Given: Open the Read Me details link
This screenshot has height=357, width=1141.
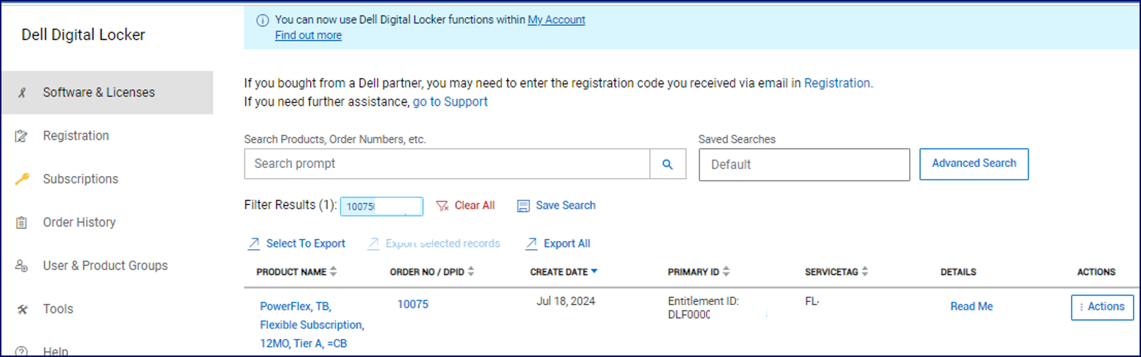Looking at the screenshot, I should (x=971, y=306).
